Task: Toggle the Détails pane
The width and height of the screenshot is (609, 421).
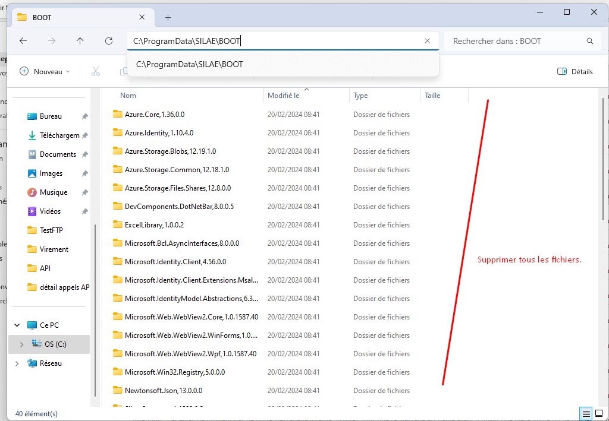Action: (x=575, y=71)
